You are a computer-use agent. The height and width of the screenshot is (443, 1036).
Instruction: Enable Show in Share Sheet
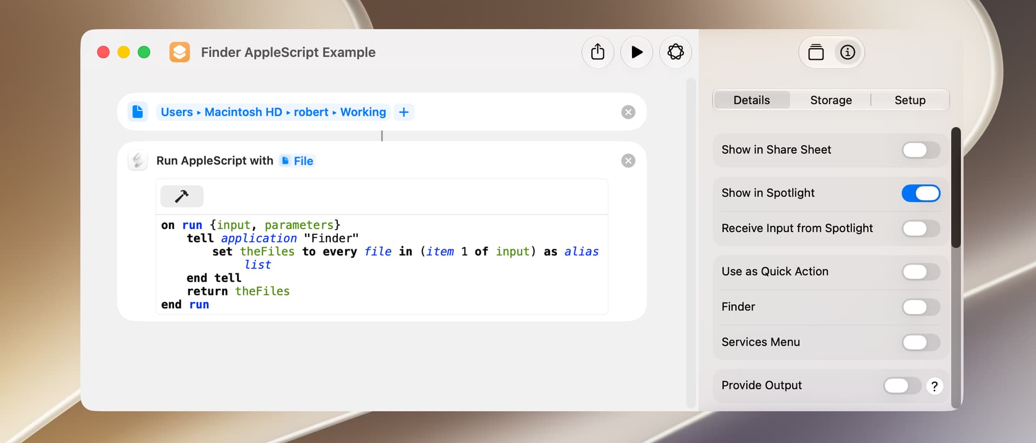pyautogui.click(x=921, y=150)
